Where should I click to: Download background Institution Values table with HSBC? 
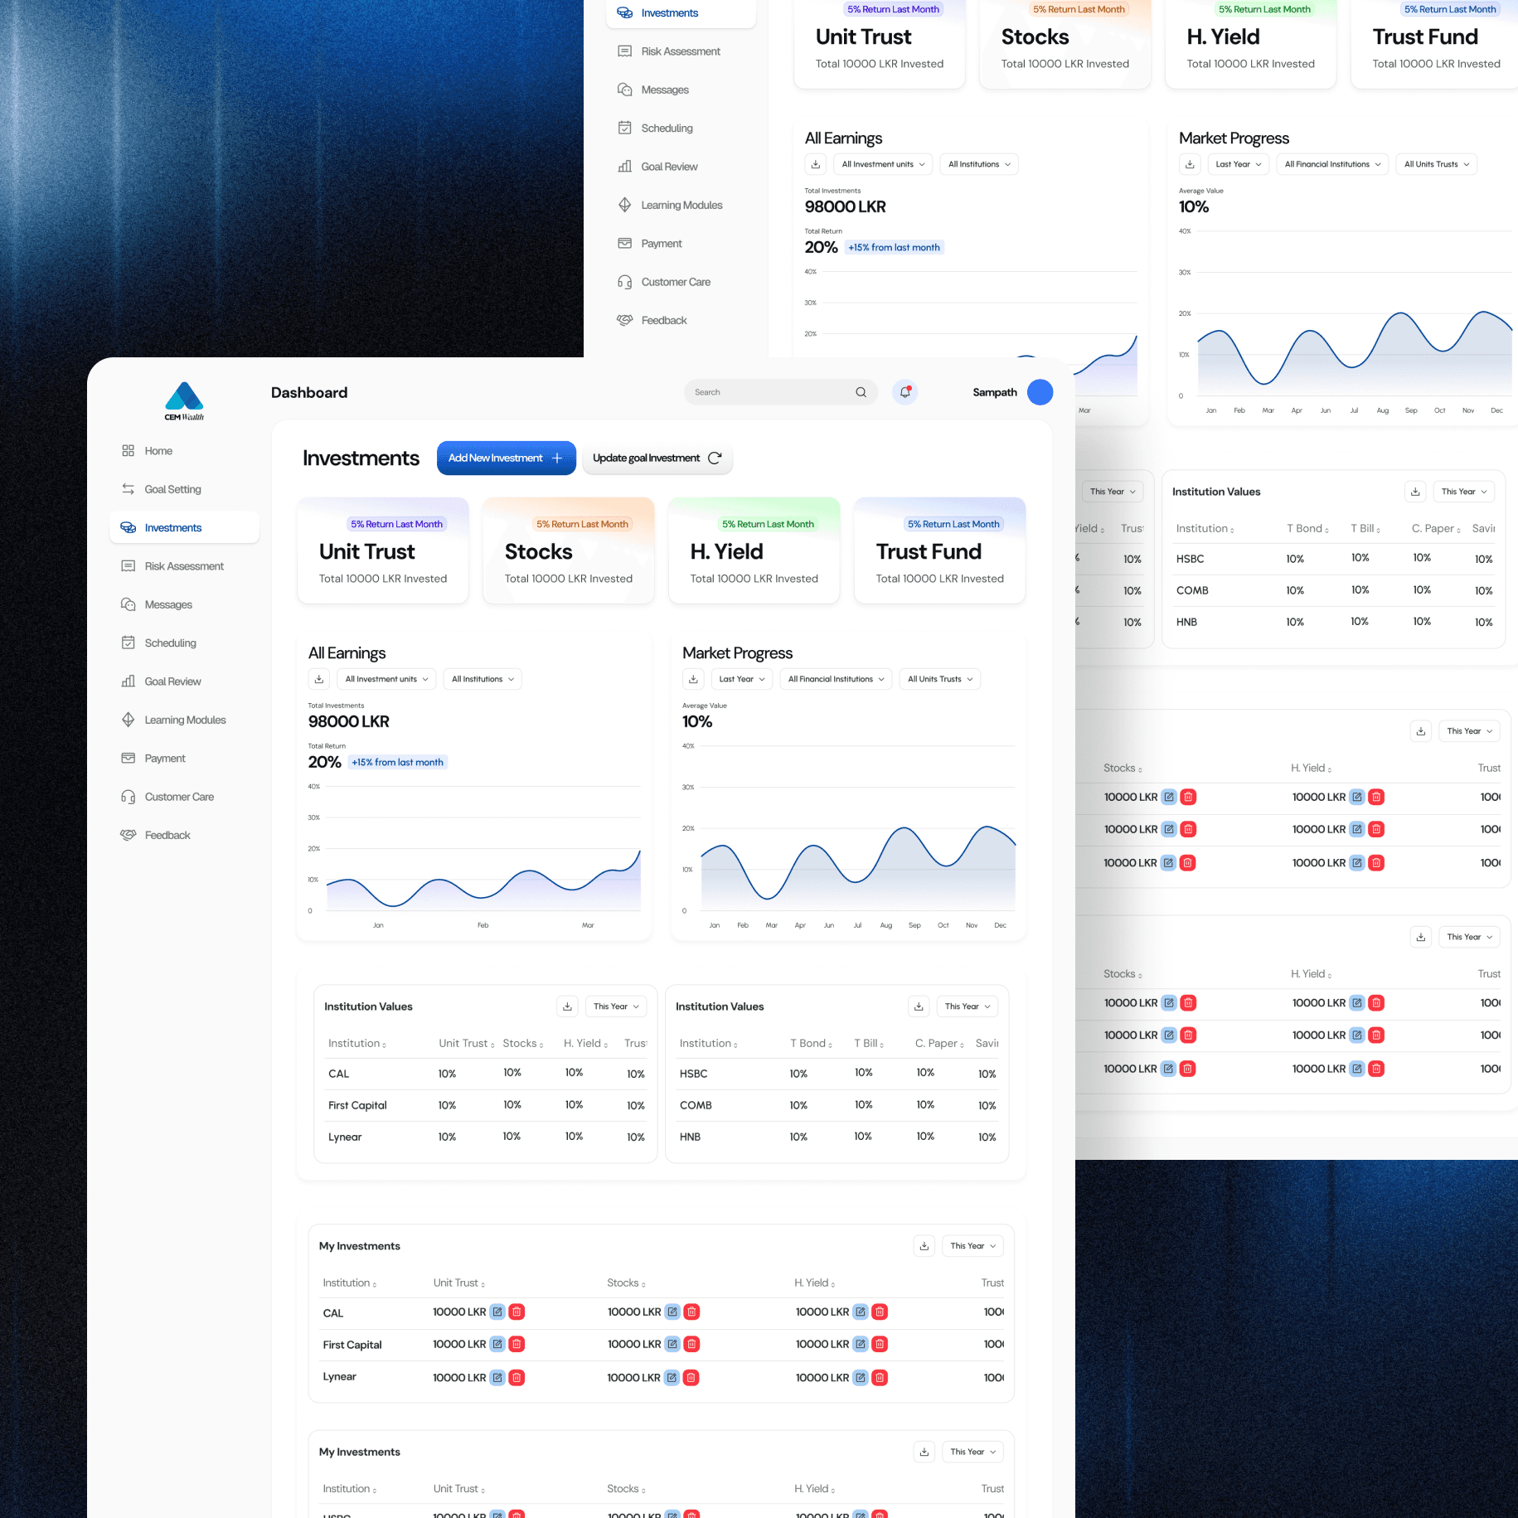tap(1415, 492)
